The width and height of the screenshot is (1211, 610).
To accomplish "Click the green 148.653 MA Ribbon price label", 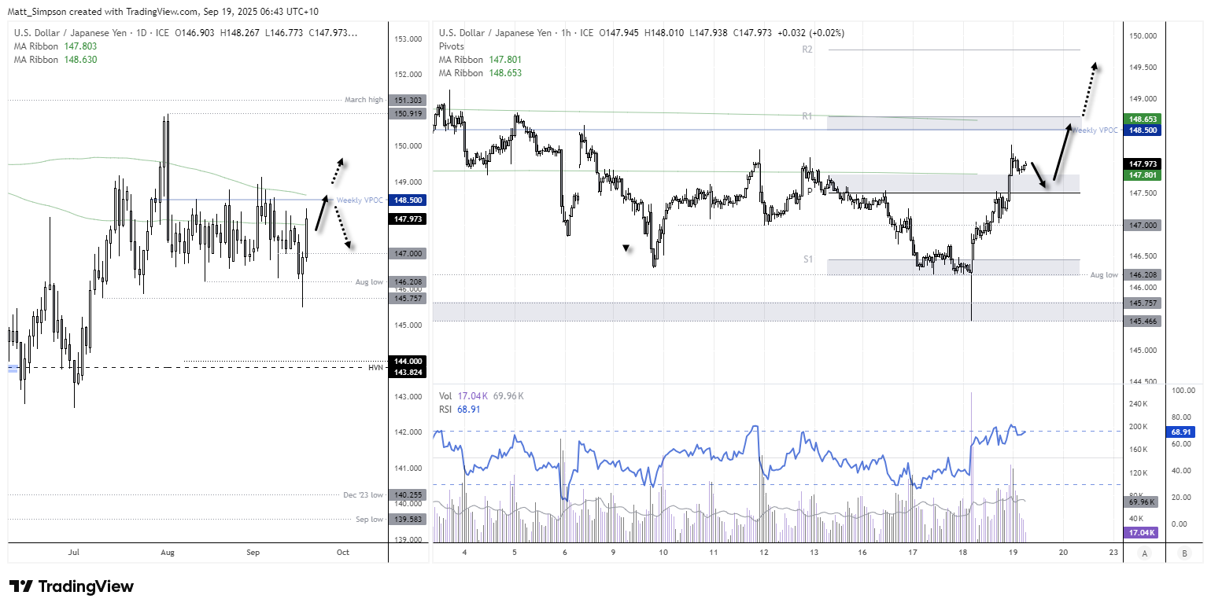I will [x=1141, y=119].
